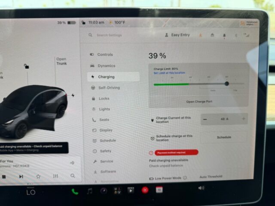The height and width of the screenshot is (206, 275).
Task: Click Set Limit at this location link
Action: point(169,73)
